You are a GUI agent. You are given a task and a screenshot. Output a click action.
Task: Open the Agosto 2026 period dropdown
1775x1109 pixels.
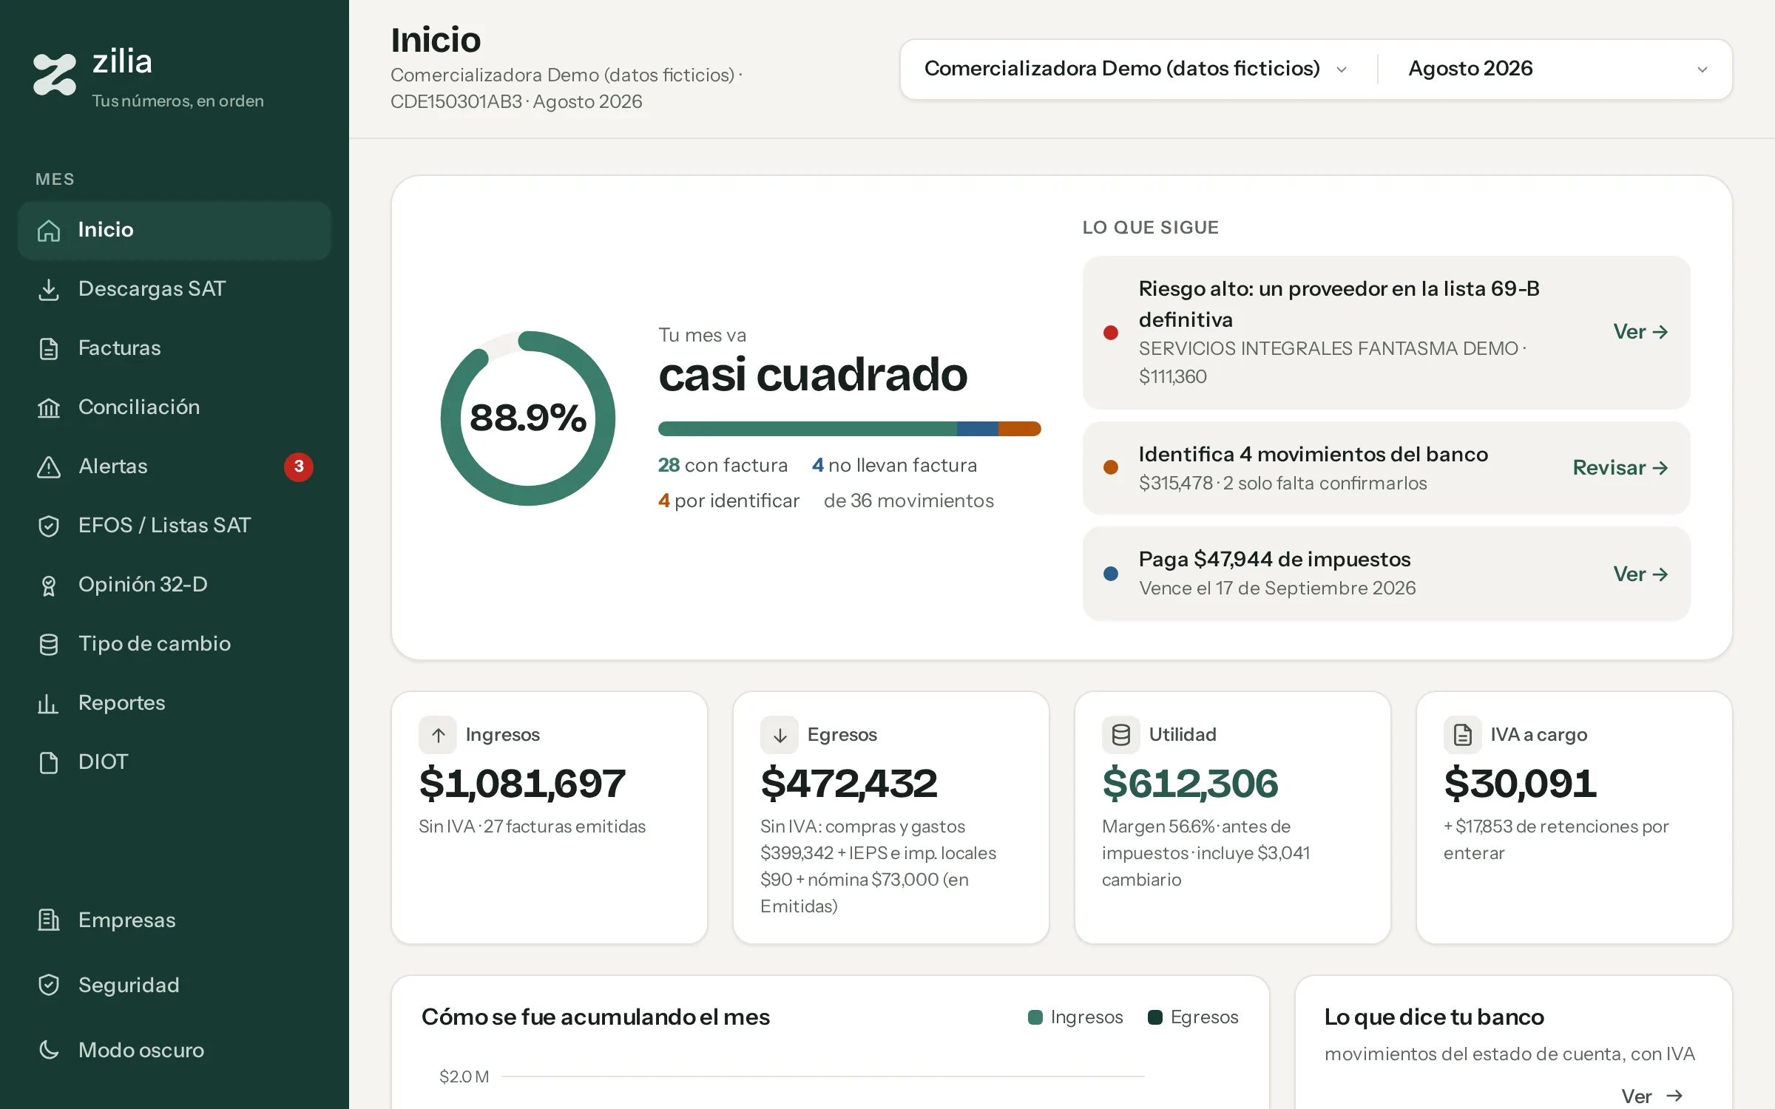pyautogui.click(x=1558, y=69)
